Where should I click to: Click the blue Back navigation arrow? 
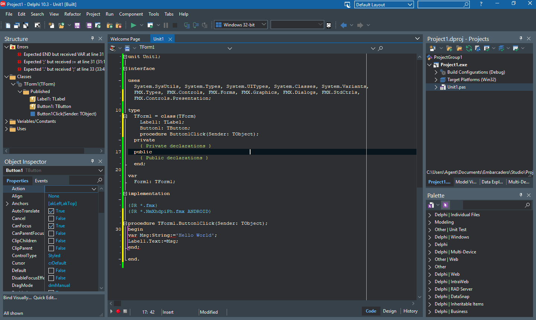tap(344, 25)
